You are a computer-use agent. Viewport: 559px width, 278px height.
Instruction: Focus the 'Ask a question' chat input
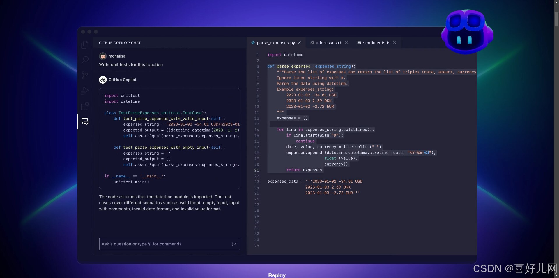[169, 244]
